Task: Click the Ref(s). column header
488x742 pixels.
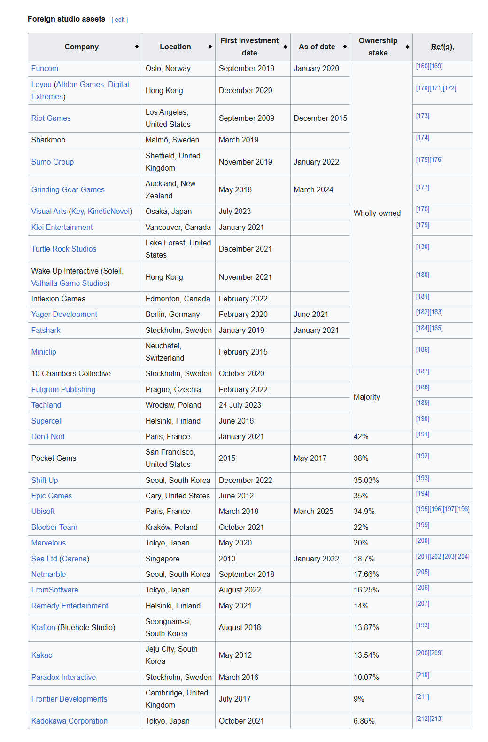Action: (x=442, y=47)
